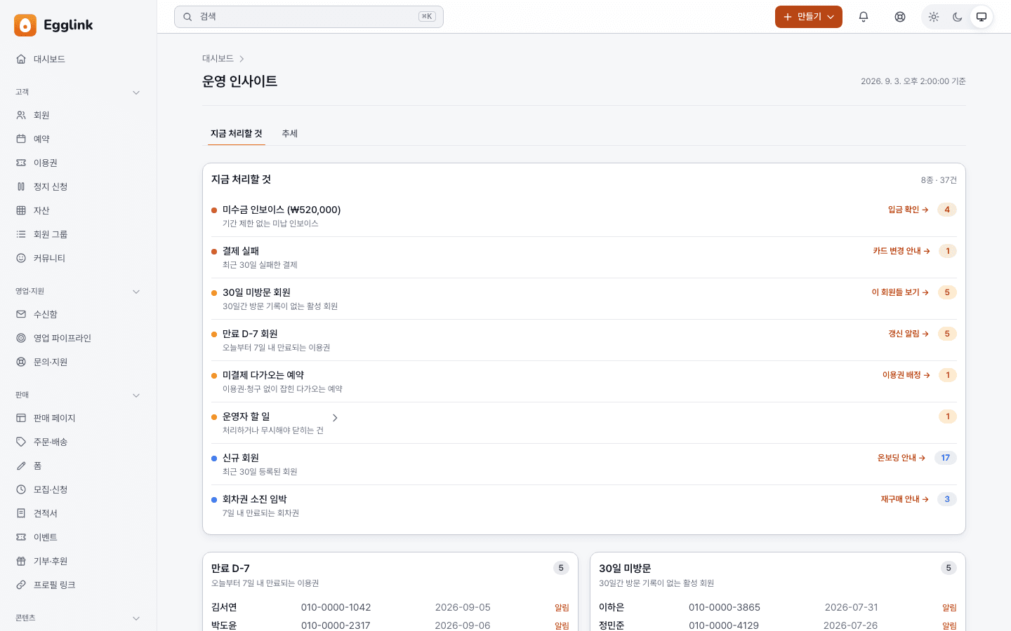
Task: Click 만료 D-7 회원 row title
Action: [250, 334]
